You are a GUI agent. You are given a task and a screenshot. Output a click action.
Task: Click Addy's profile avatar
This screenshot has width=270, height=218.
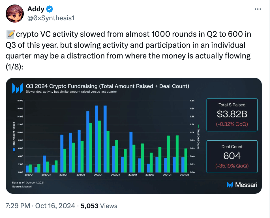click(14, 13)
